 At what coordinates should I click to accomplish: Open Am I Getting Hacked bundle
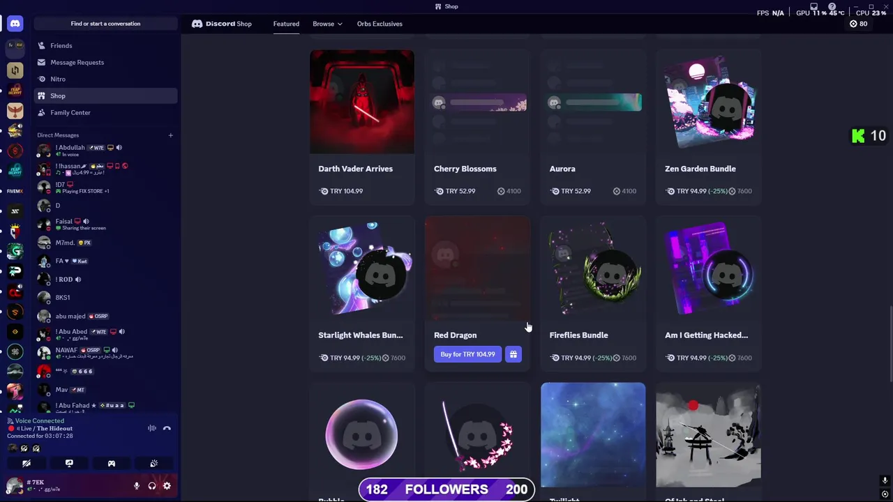[x=709, y=294]
